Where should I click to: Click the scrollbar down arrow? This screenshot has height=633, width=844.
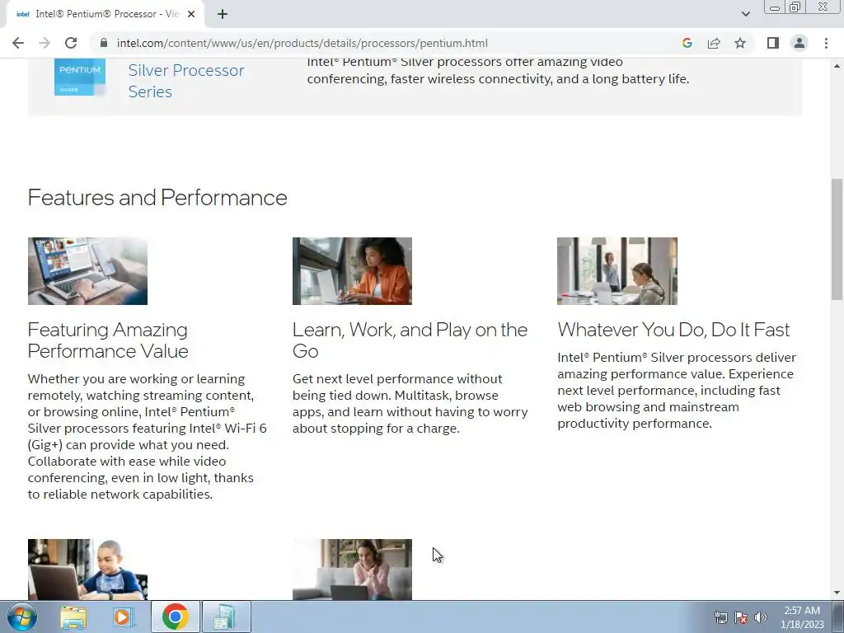837,593
